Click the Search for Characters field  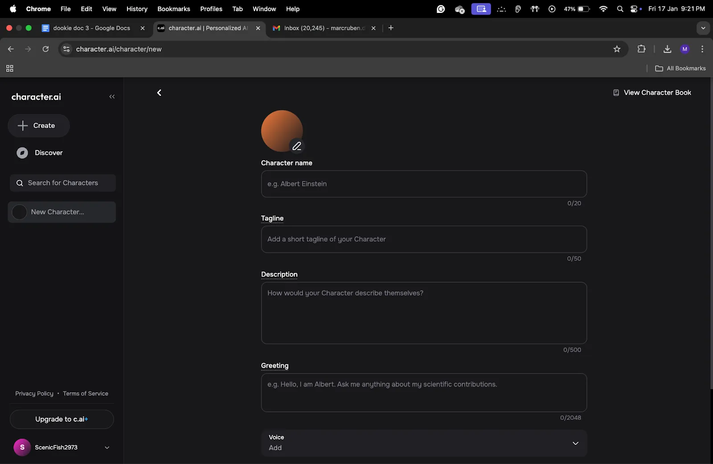point(63,183)
